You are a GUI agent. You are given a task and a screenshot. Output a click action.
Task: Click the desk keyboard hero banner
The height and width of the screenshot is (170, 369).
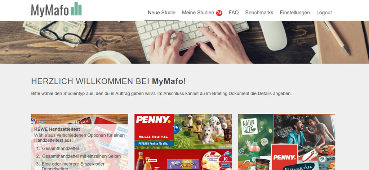184,42
